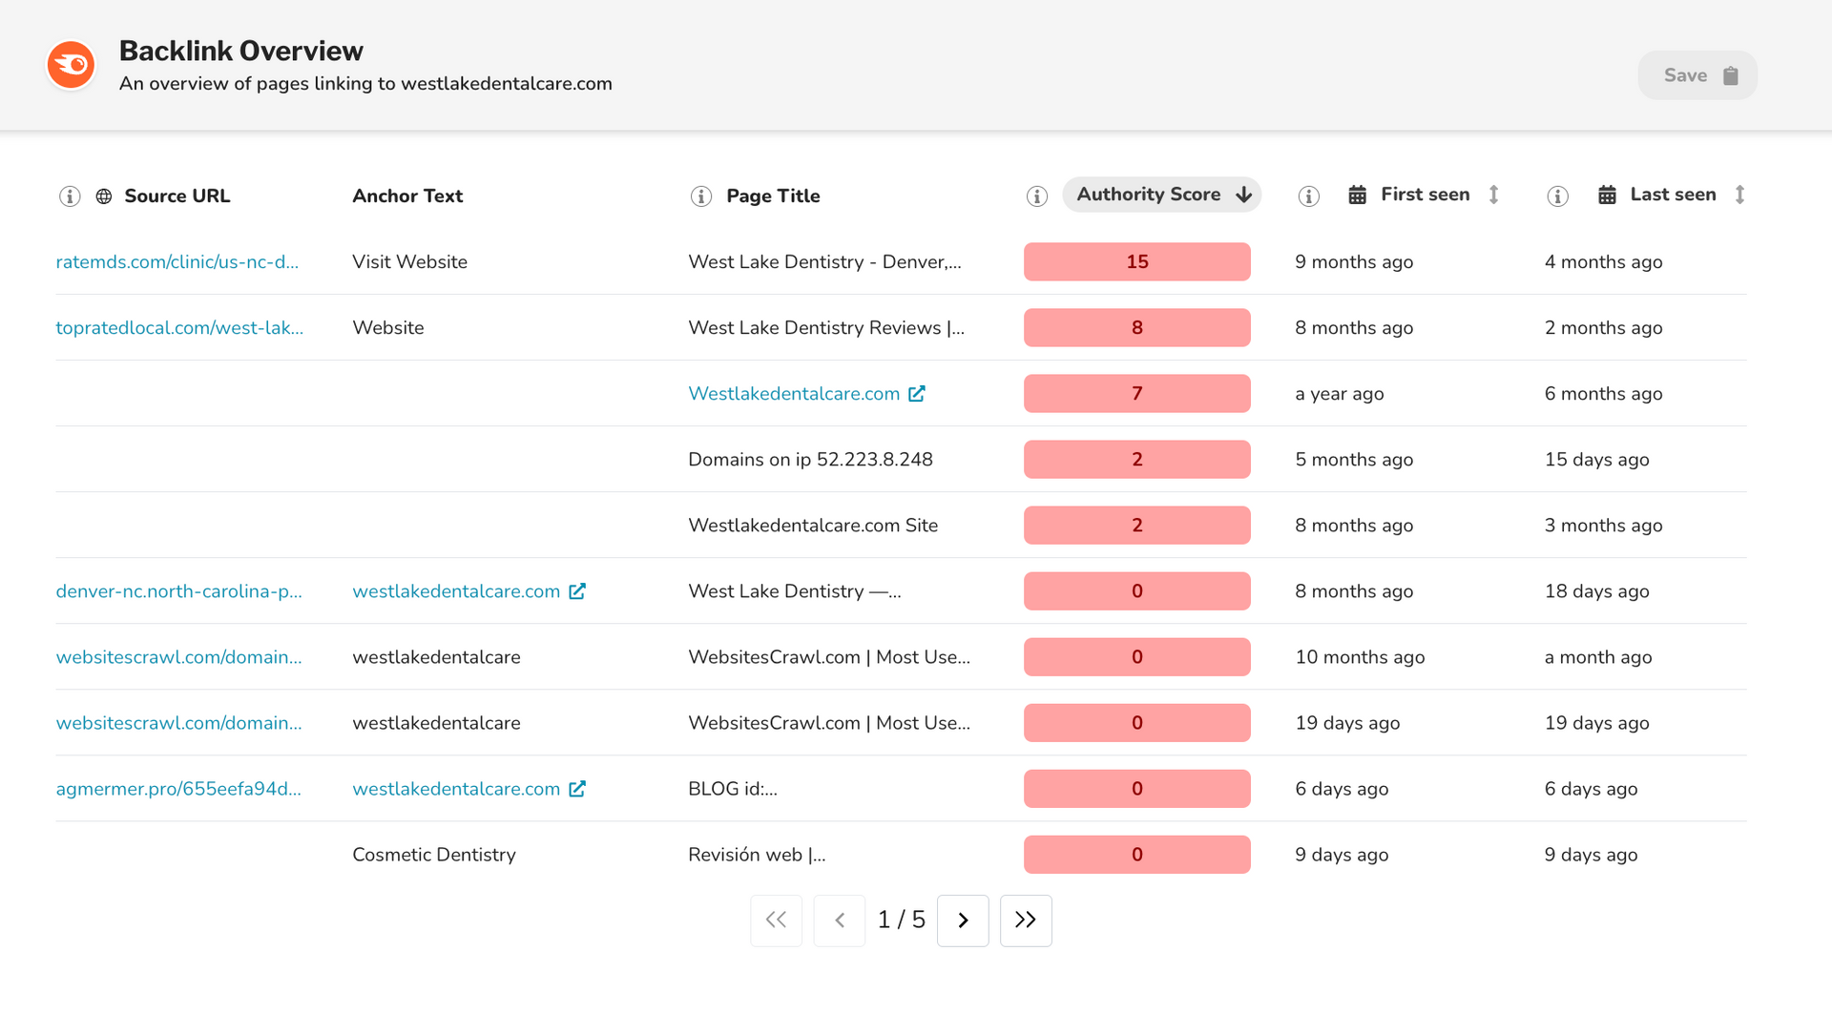
Task: Click external link icon in denver-nc row anchor
Action: coord(577,590)
